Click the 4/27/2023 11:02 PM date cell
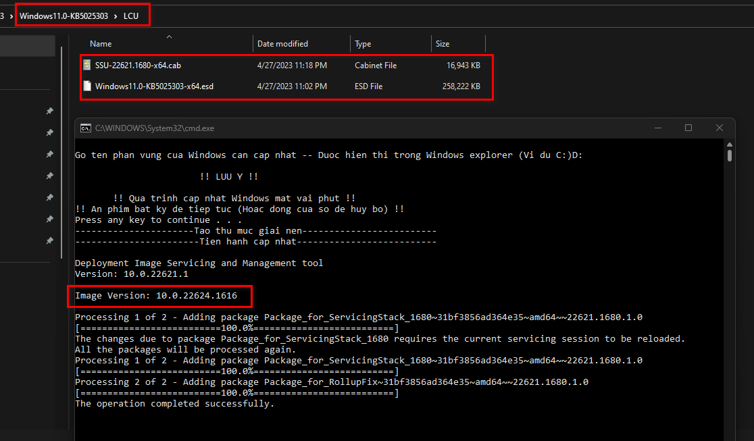754x441 pixels. coord(292,86)
